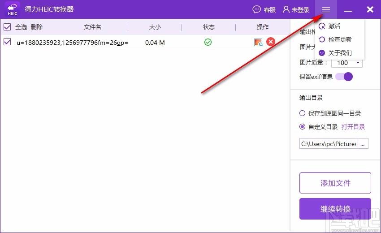
Task: Select 保存到原图同一目录 radio option
Action: coord(302,113)
